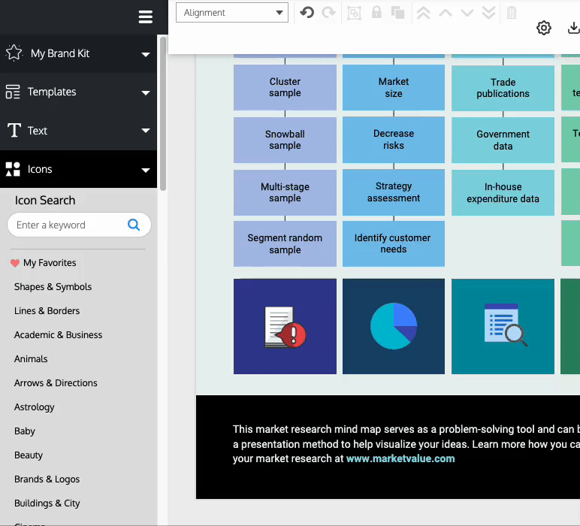Click the Templates layout icon
The image size is (580, 526).
(x=13, y=92)
